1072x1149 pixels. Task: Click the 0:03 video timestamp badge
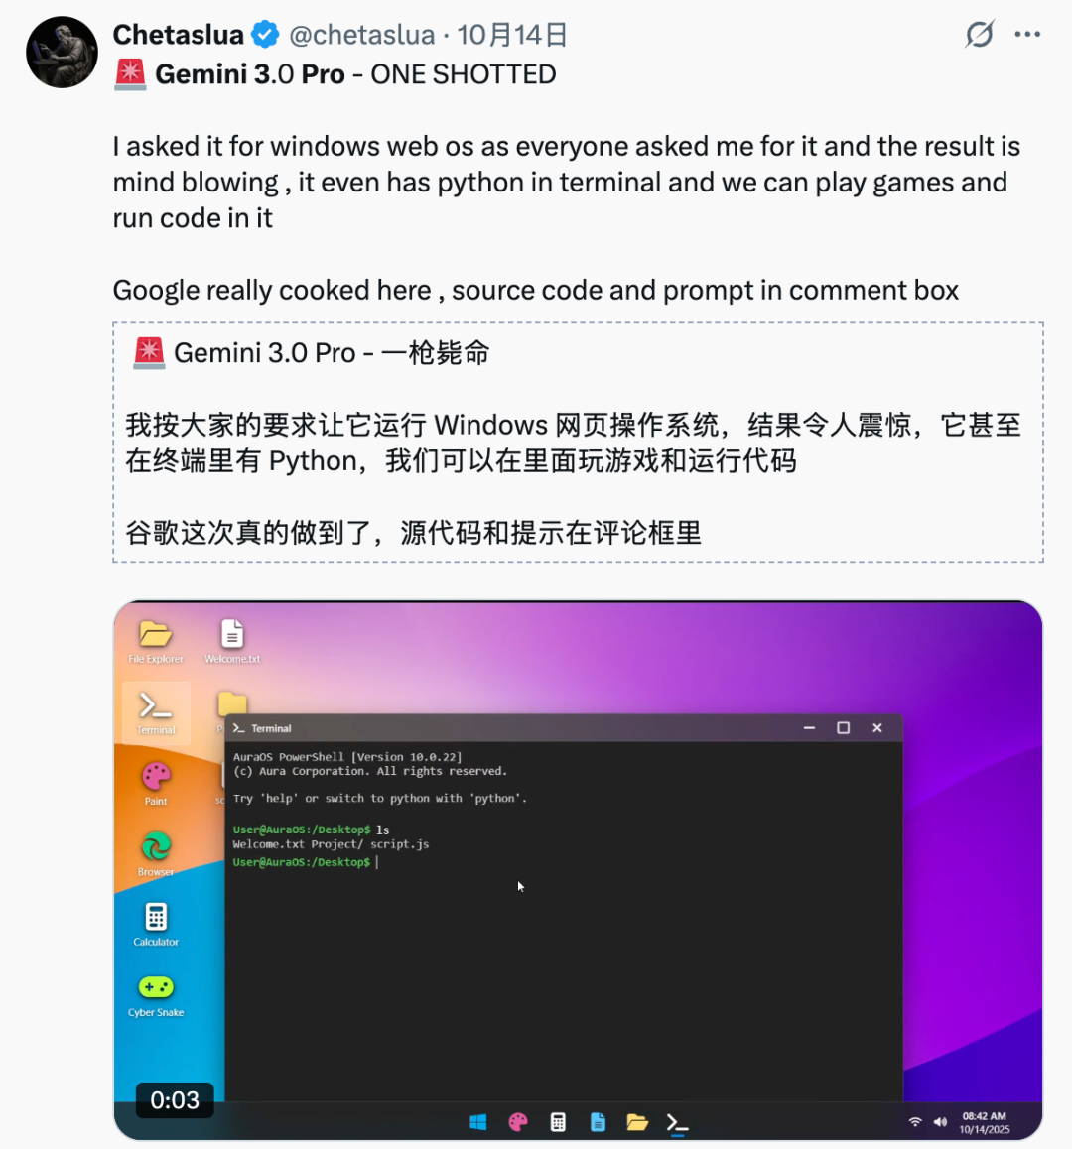pyautogui.click(x=175, y=1100)
